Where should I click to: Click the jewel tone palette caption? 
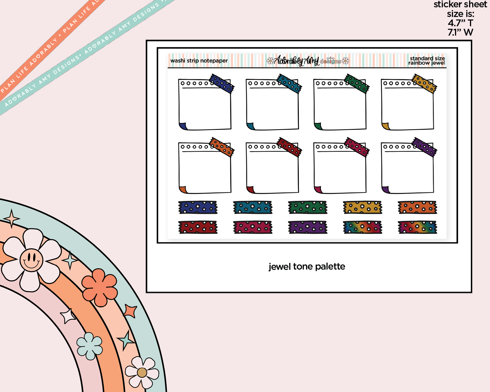tap(307, 266)
